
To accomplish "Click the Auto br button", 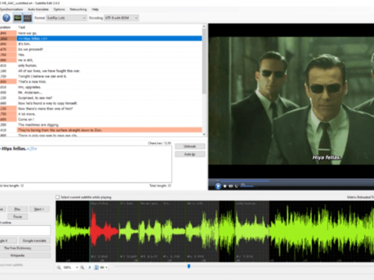I will click(190, 154).
